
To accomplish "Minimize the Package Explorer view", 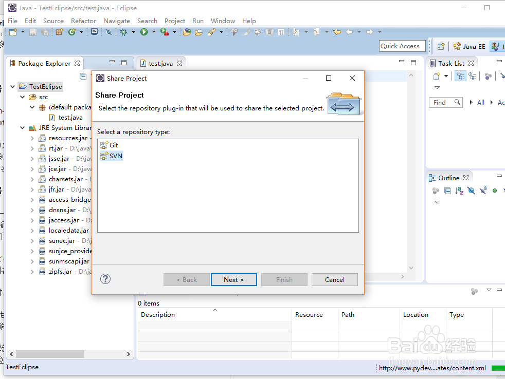I will 112,62.
